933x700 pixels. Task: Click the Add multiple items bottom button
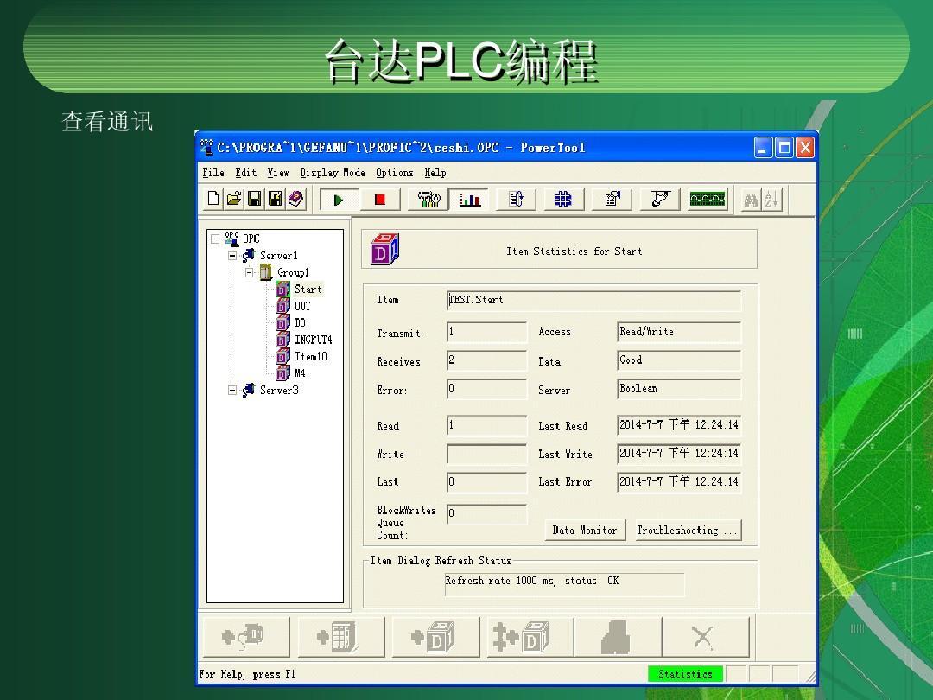(530, 637)
